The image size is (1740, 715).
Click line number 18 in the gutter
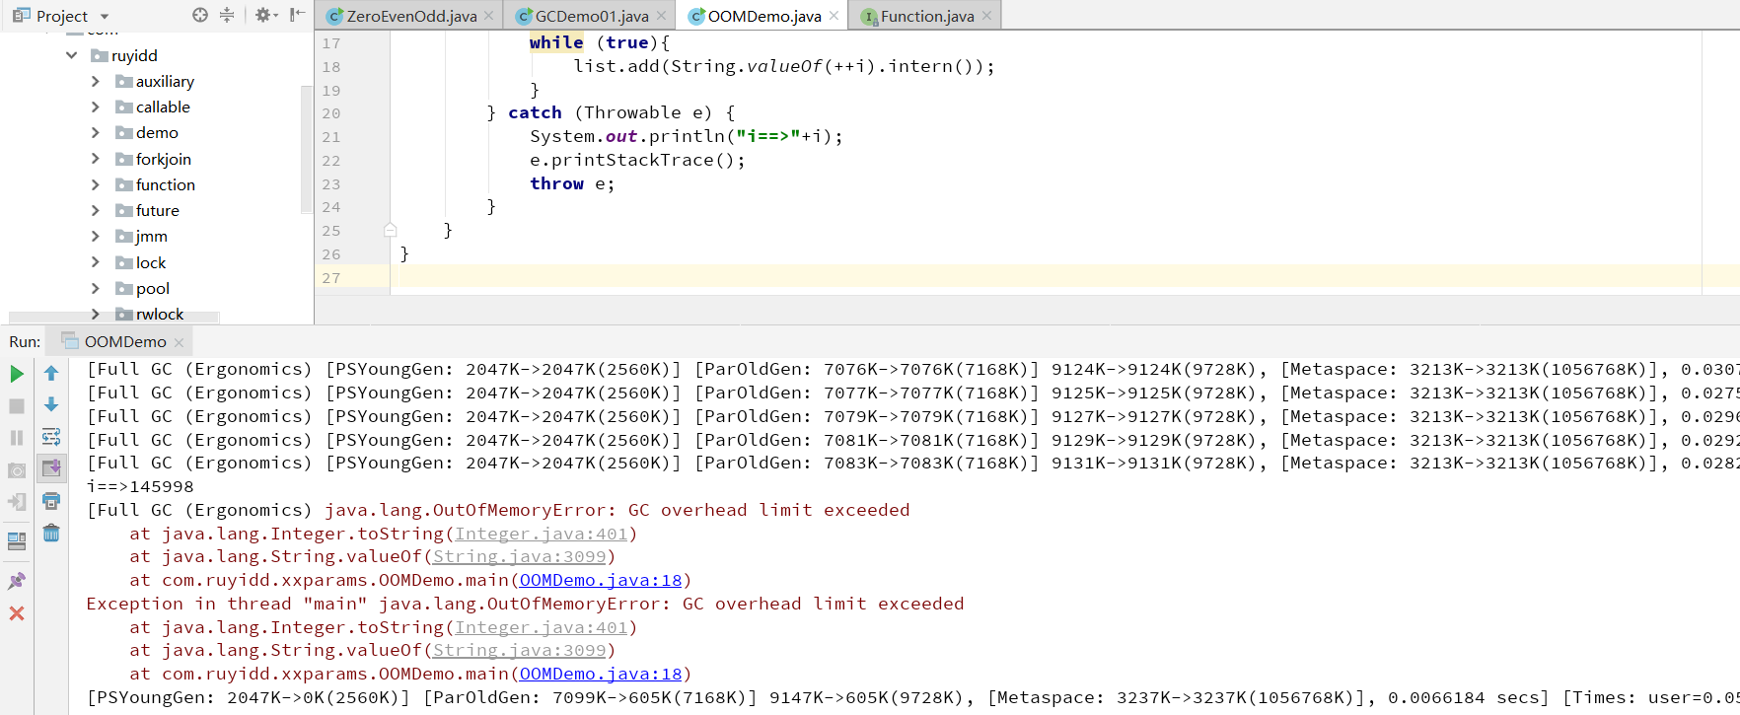point(331,67)
